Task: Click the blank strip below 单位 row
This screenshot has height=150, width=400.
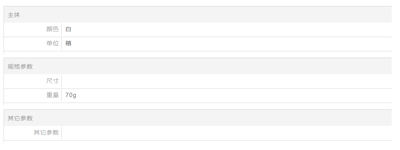Action: click(x=198, y=52)
